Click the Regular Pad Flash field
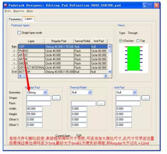Image resolution: width=167 pixels, height=154 pixels. (x=39, y=104)
